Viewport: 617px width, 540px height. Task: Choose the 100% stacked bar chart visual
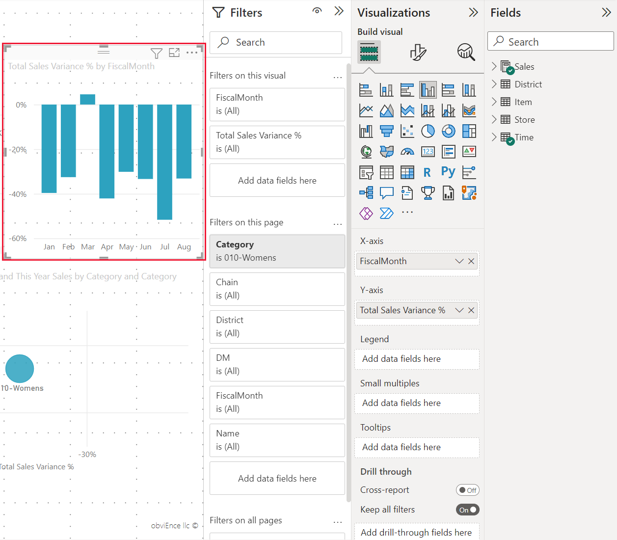[449, 90]
